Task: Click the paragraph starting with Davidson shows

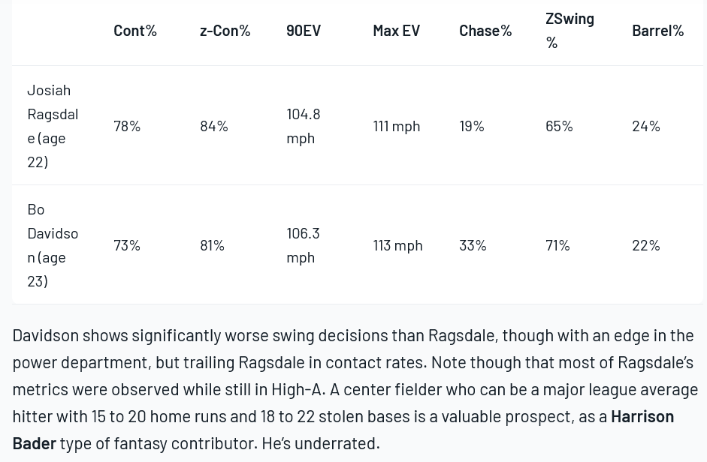Action: 355,389
